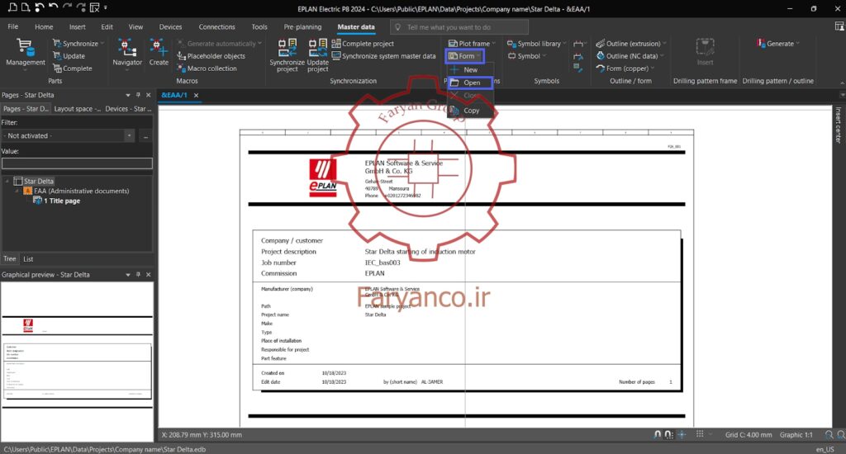846x454 pixels.
Task: Open quick access toolbar customize arrow
Action: coord(106,7)
